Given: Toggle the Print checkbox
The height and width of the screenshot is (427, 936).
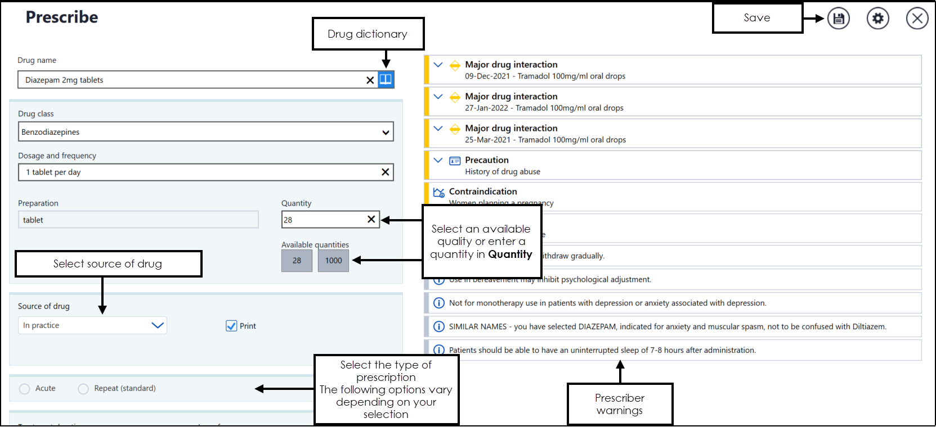Looking at the screenshot, I should tap(231, 326).
